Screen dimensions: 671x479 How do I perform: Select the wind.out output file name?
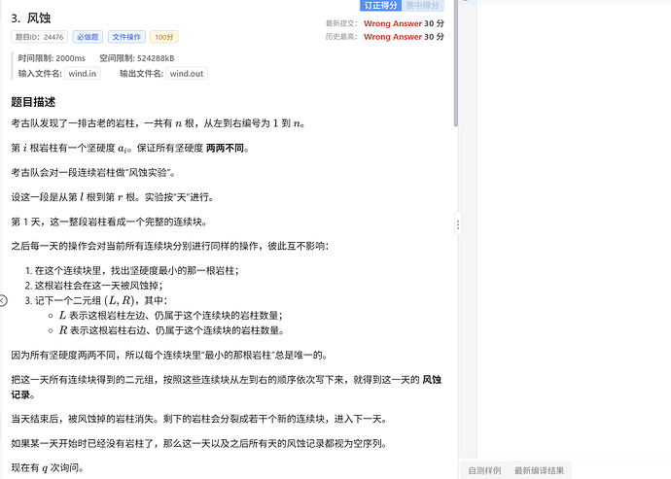[x=187, y=74]
